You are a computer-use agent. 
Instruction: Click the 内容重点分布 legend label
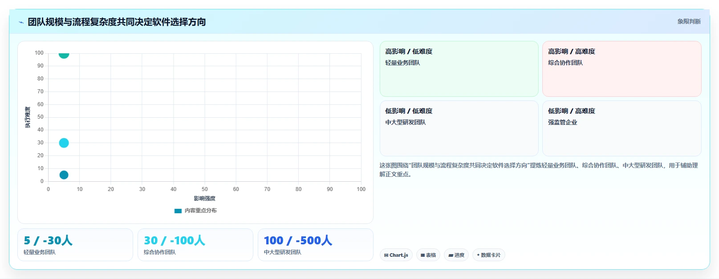[200, 211]
